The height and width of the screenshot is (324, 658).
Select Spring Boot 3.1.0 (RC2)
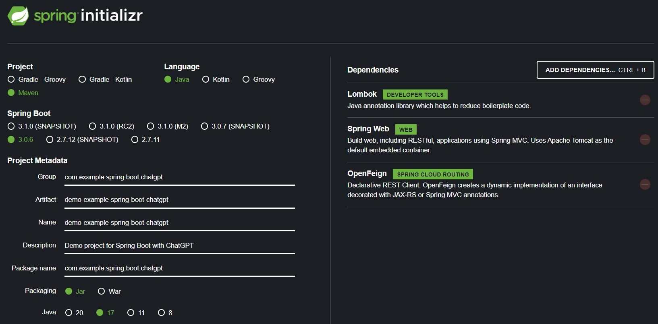pos(112,126)
